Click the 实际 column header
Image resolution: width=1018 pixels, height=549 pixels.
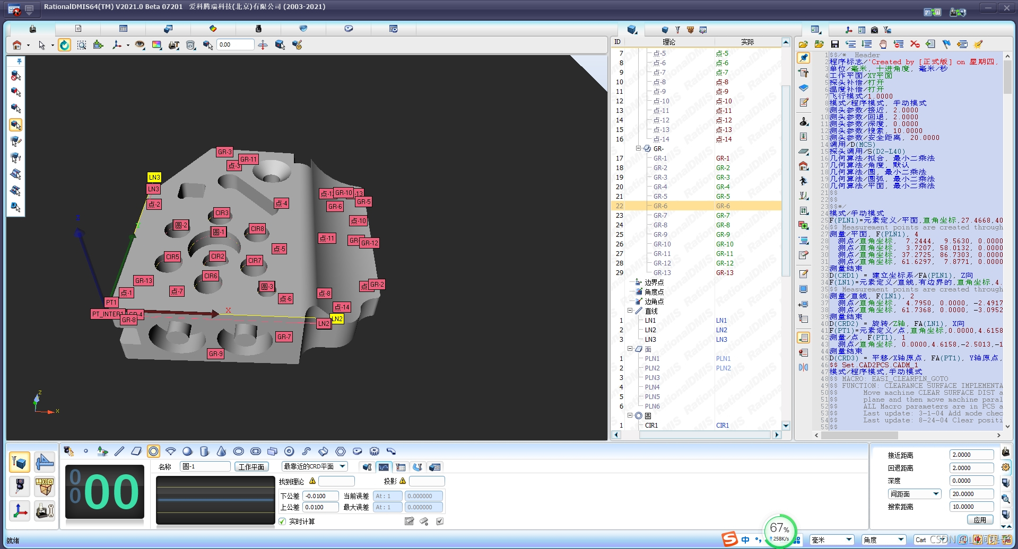[x=747, y=42]
